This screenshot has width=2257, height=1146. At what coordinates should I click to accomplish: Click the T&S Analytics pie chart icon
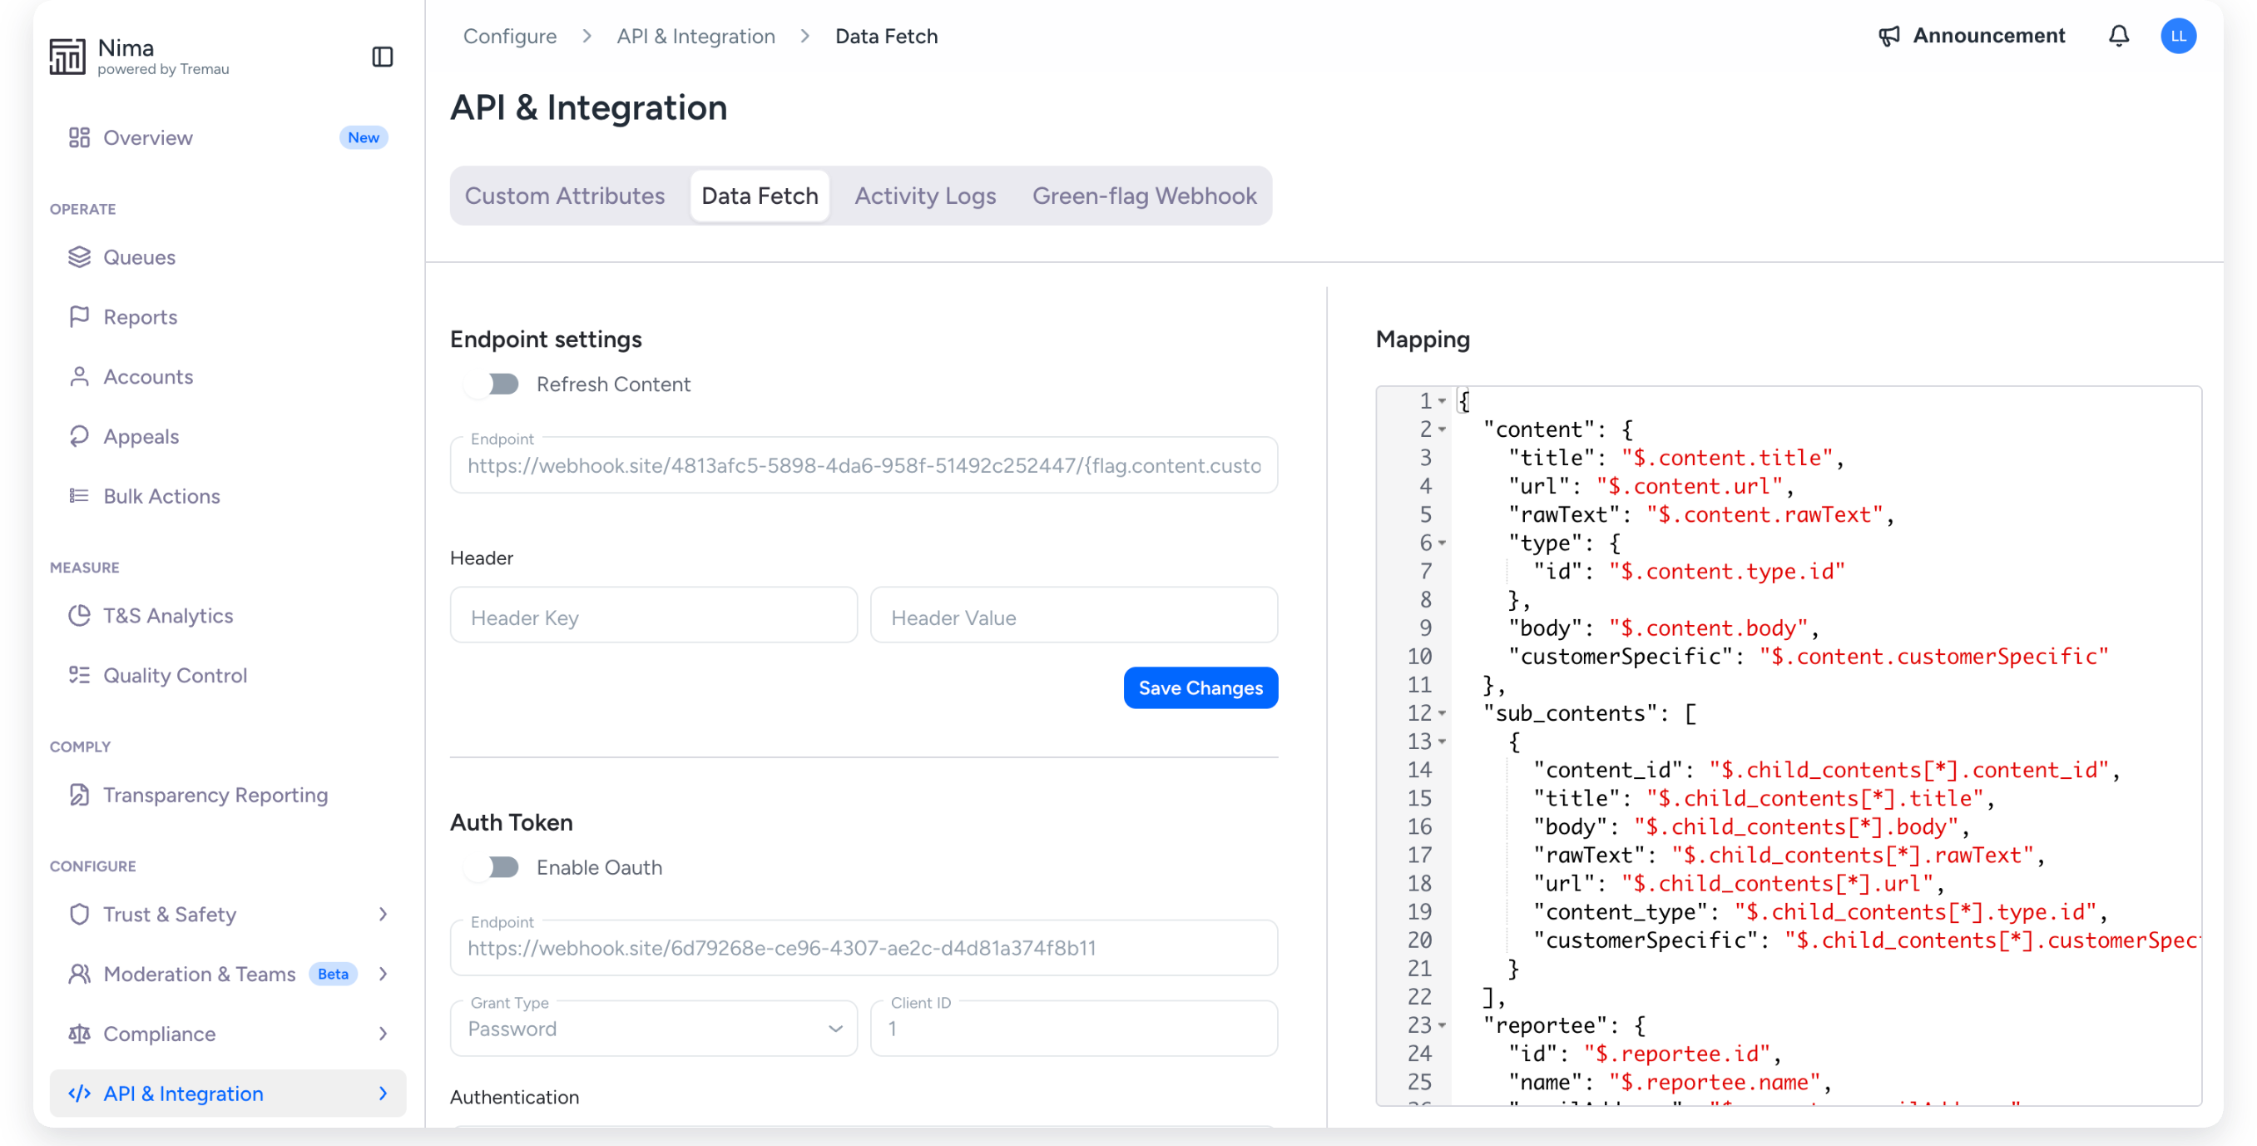click(x=80, y=616)
